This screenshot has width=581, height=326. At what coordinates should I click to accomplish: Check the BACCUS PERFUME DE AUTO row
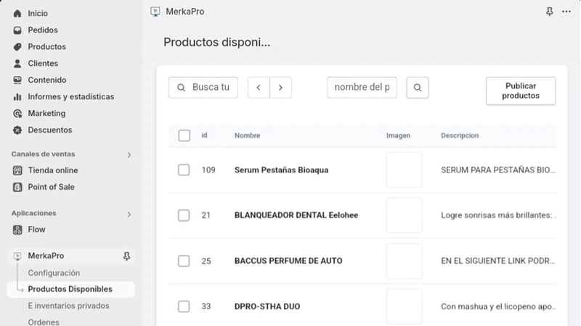[x=184, y=261]
